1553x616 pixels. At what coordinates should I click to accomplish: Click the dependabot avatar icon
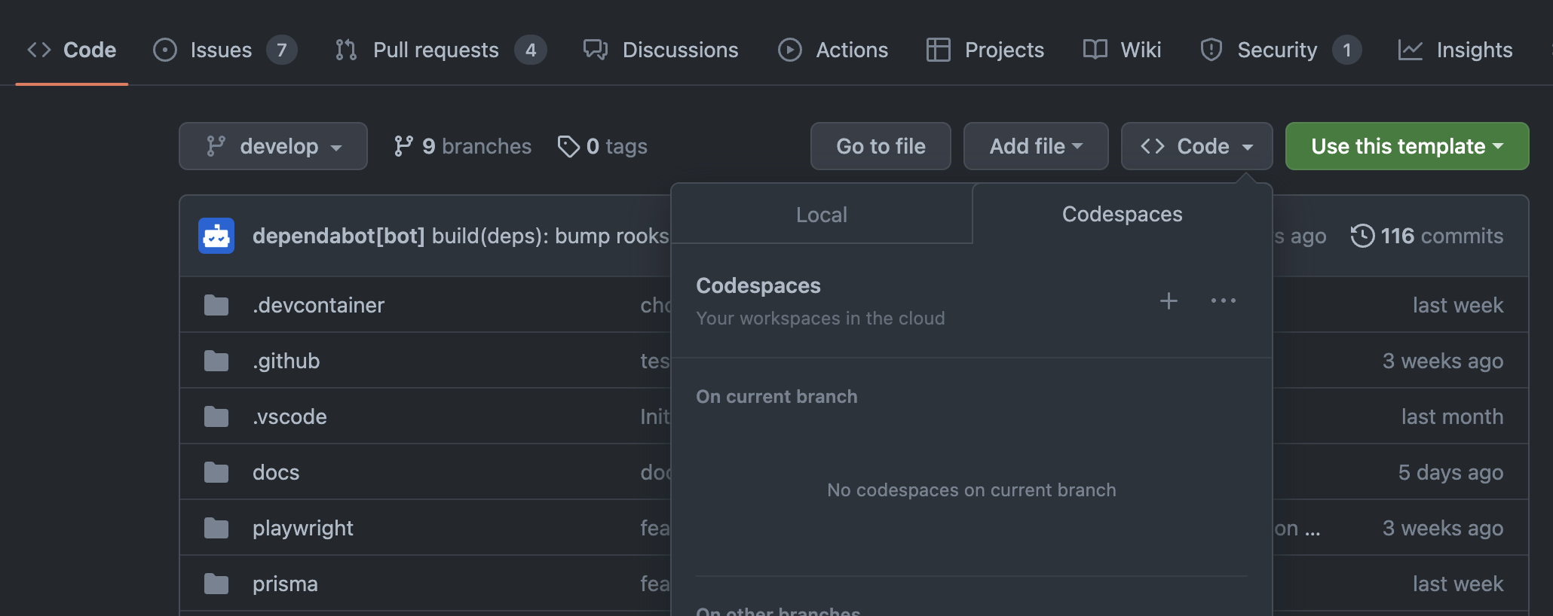(x=216, y=236)
